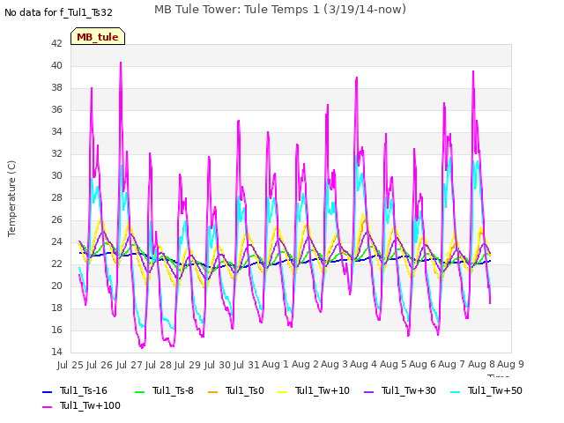Click the Jul 27 x-axis tick label
The image size is (564, 423).
129,365
